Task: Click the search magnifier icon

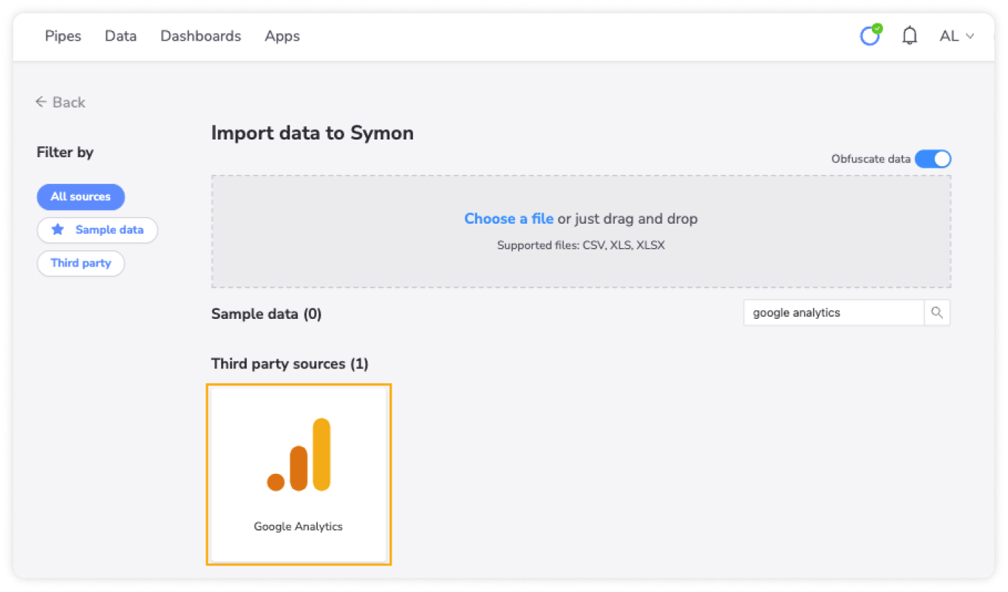Action: click(x=937, y=313)
